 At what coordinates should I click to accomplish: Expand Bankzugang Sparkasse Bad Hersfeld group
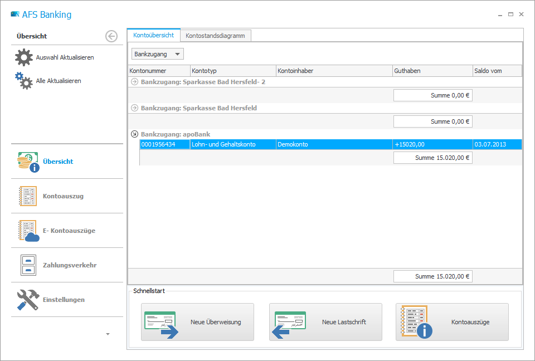134,108
